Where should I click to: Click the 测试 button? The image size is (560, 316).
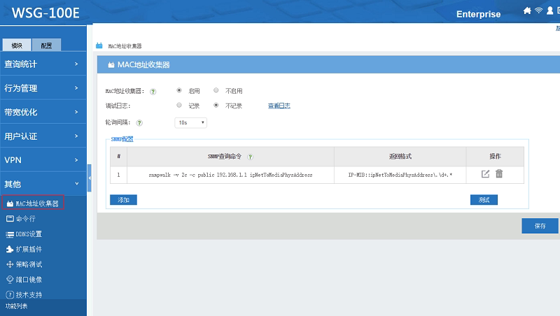(484, 200)
